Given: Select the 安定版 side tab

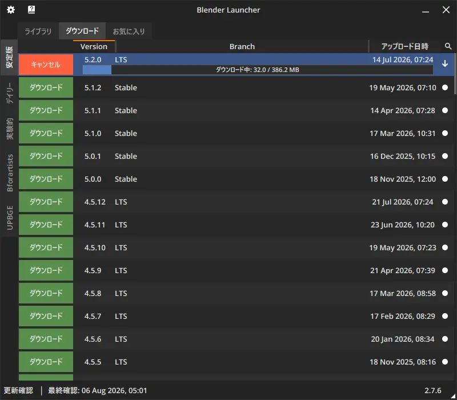Looking at the screenshot, I should (9, 57).
